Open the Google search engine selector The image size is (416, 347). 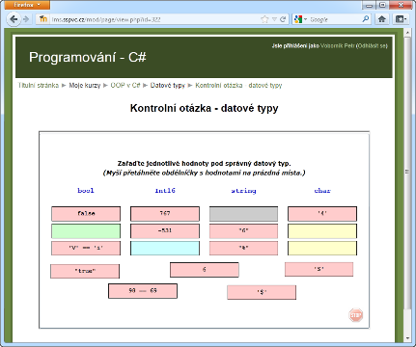300,19
